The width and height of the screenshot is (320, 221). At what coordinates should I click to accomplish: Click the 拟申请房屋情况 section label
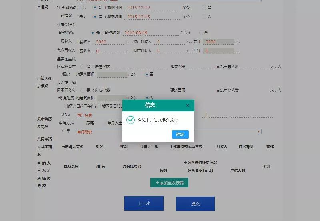[x=44, y=123]
